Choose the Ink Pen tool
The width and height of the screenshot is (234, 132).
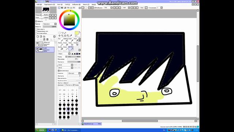point(71,48)
